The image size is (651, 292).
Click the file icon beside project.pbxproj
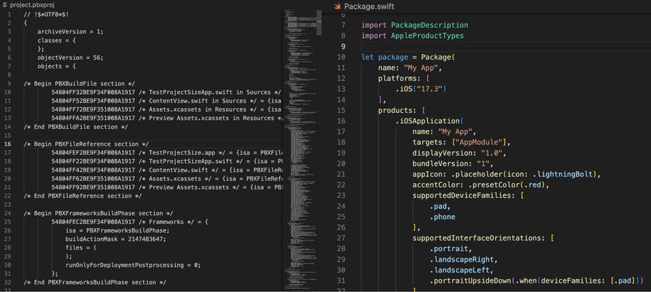(5, 5)
